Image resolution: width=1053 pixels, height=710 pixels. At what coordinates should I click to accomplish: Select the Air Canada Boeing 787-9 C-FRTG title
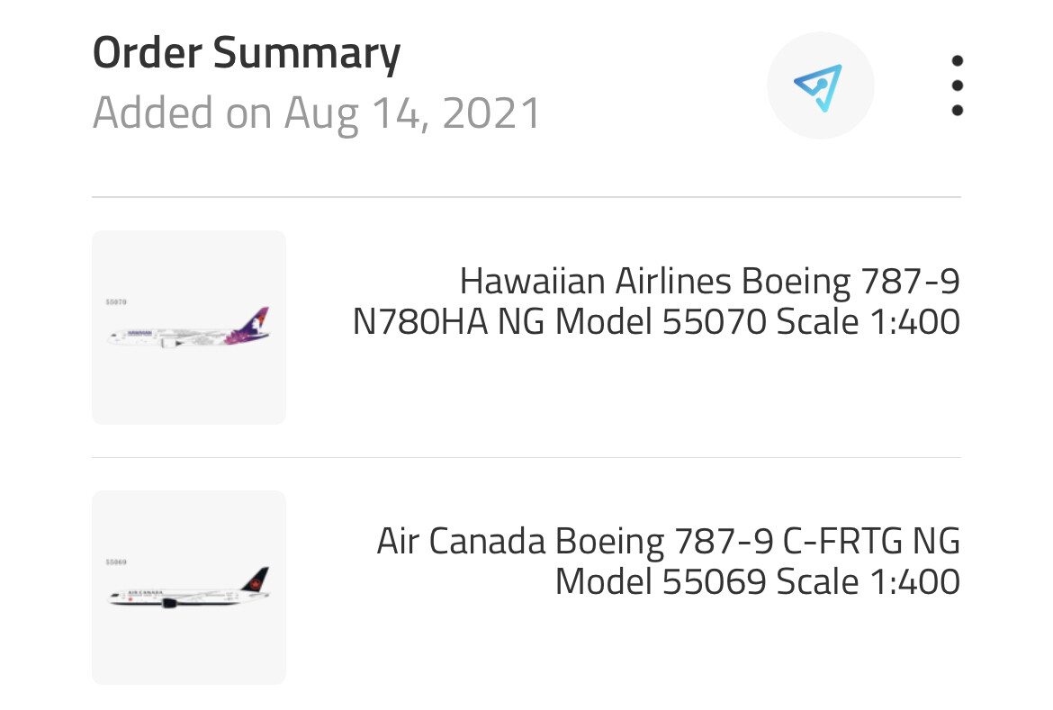coord(668,541)
